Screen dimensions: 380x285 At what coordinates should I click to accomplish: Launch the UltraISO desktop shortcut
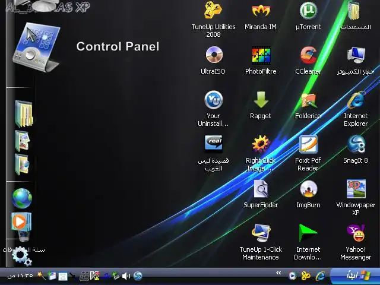(x=214, y=55)
